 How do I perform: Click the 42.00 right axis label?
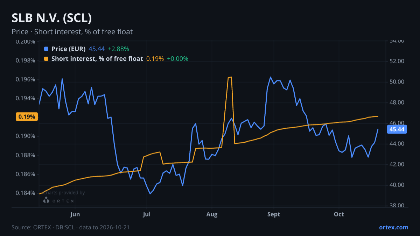tap(397, 165)
